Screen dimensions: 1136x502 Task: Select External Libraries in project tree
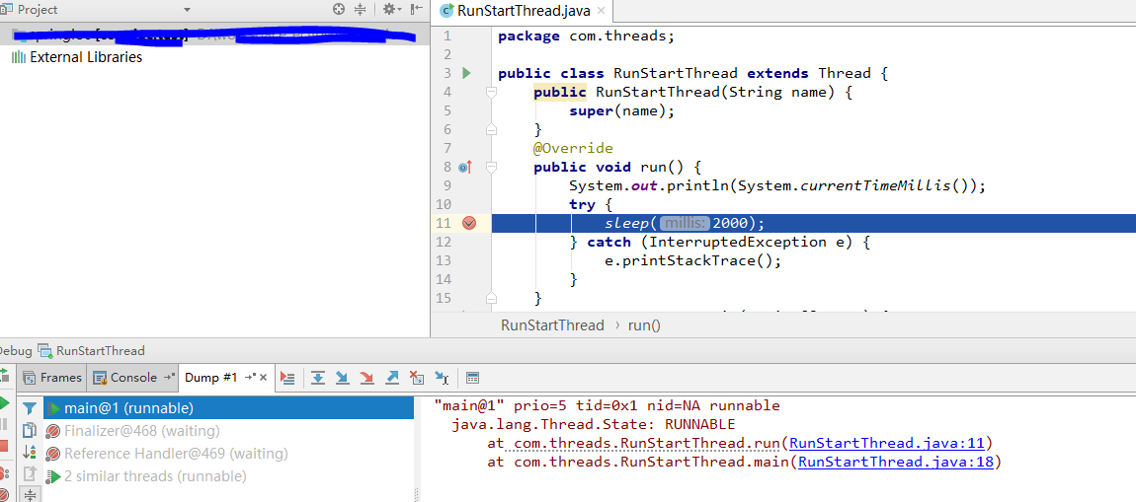pyautogui.click(x=86, y=57)
